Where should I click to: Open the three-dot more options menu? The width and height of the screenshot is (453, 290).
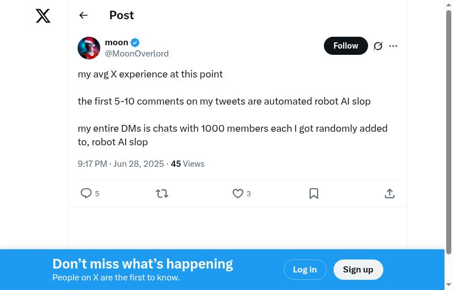pos(394,46)
